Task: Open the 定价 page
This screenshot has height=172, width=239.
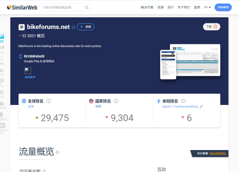Action: 170,7
